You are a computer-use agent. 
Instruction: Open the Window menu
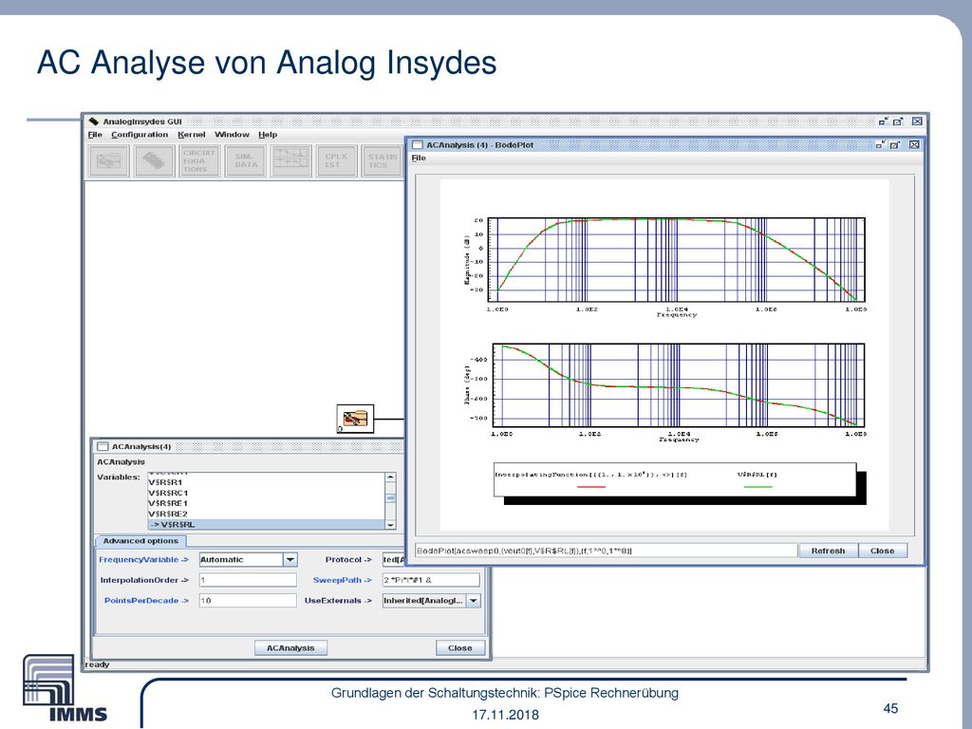pyautogui.click(x=232, y=135)
